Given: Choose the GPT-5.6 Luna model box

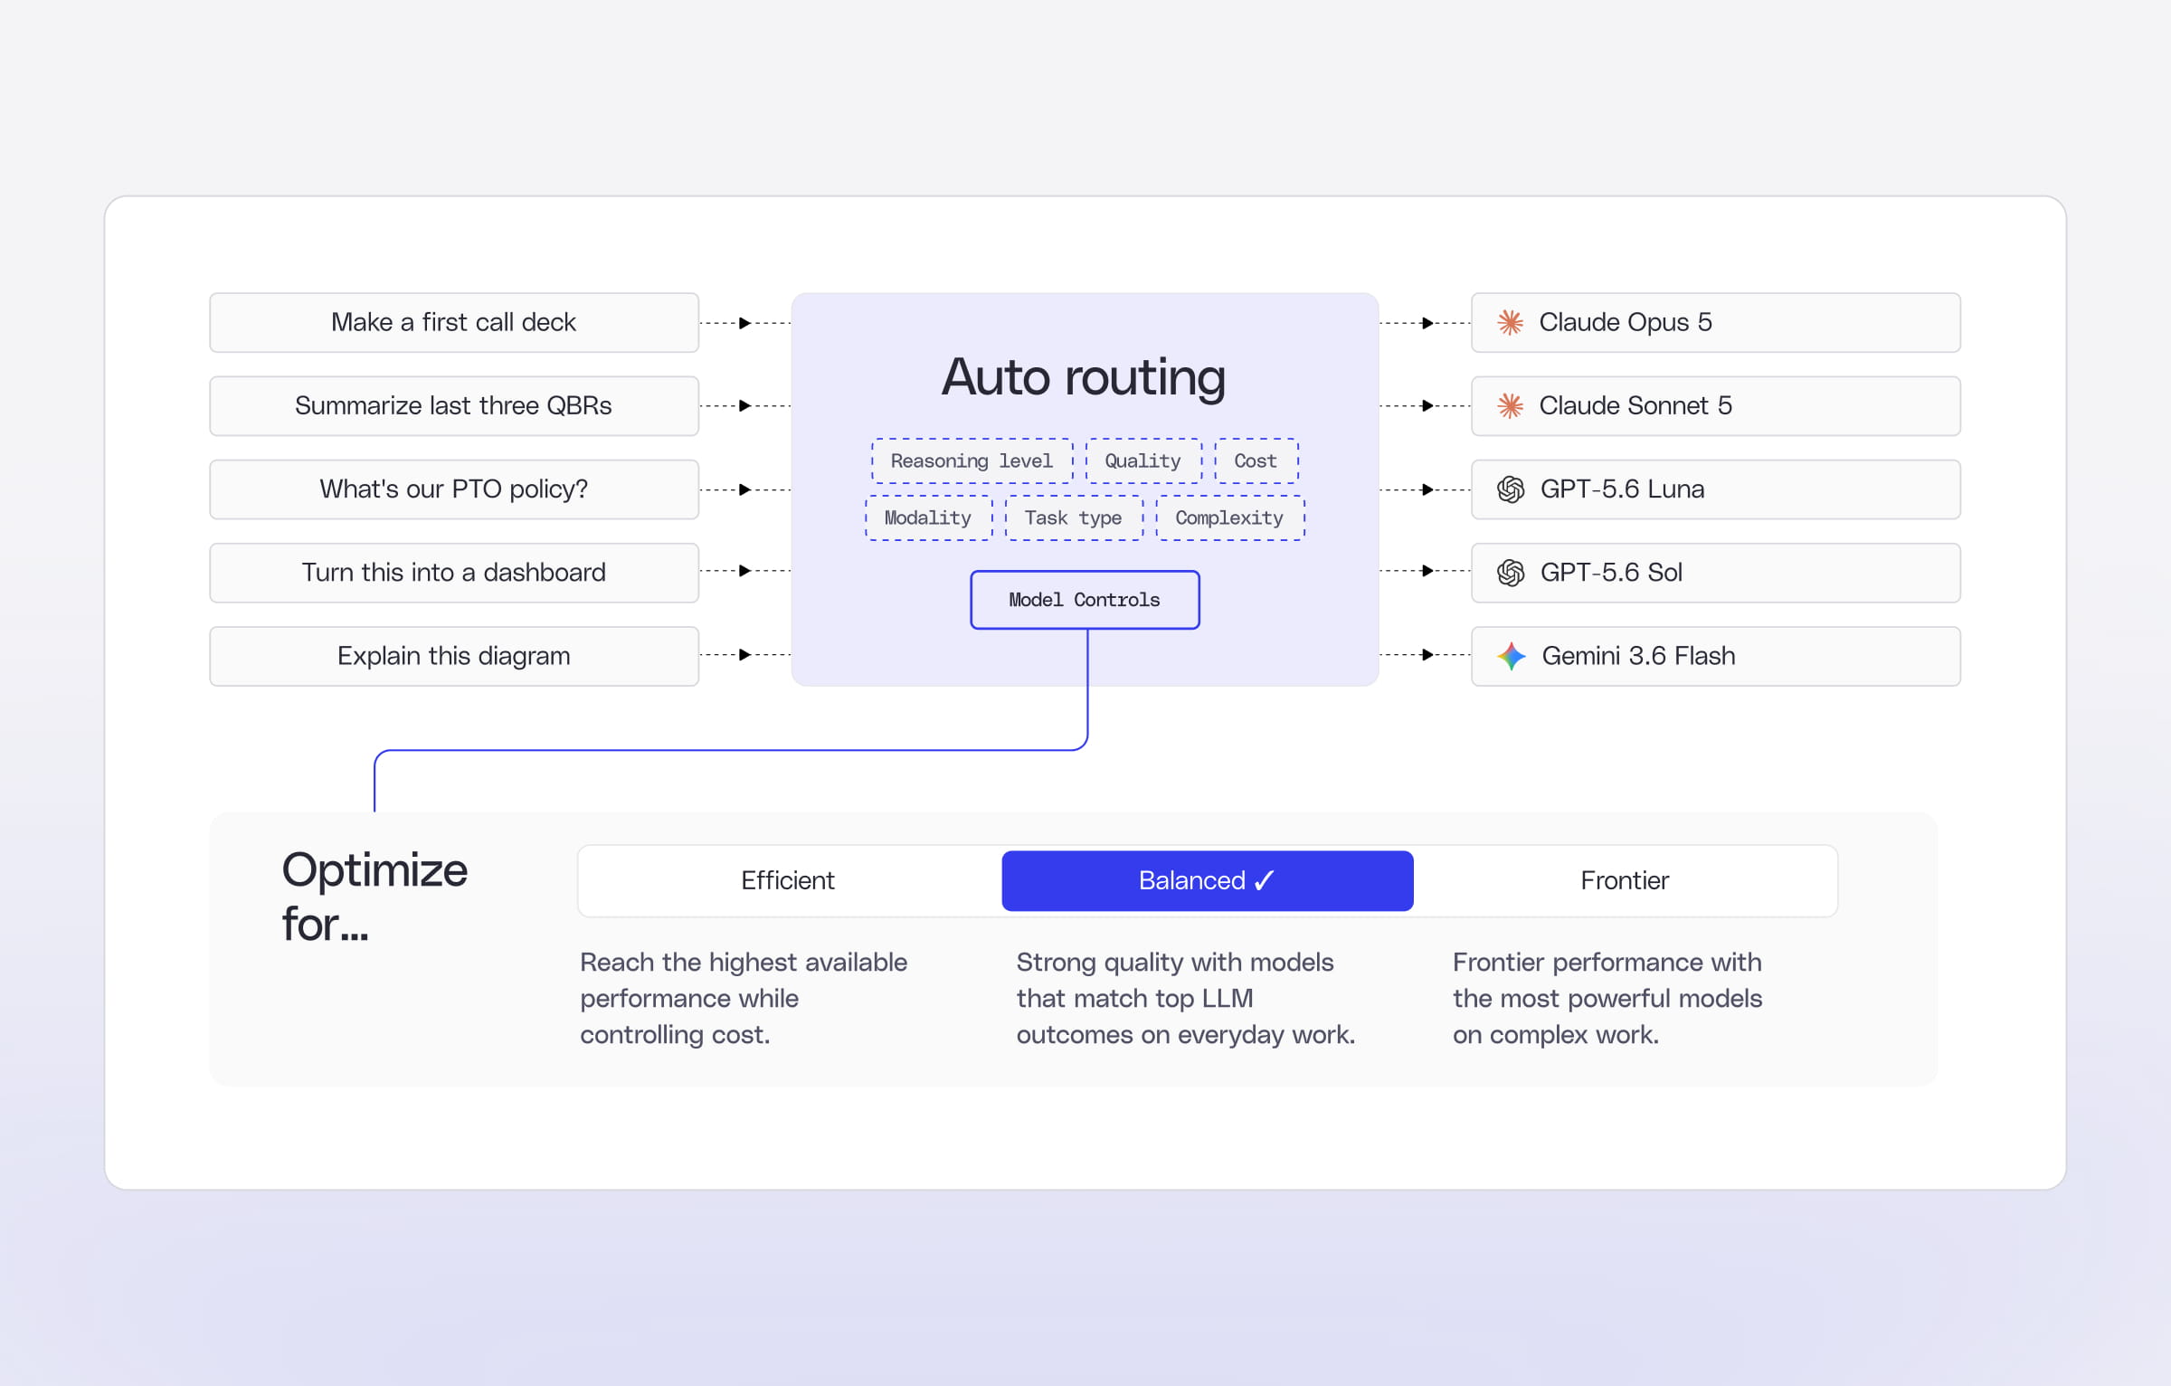Looking at the screenshot, I should point(1716,489).
